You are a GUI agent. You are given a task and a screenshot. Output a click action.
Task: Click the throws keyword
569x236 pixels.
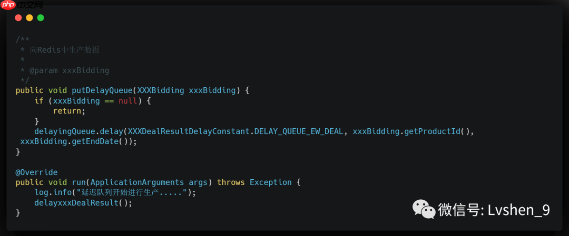pyautogui.click(x=231, y=182)
